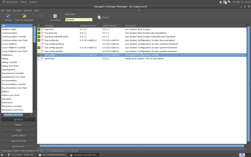Click the eject icon in system tray

point(221,2)
